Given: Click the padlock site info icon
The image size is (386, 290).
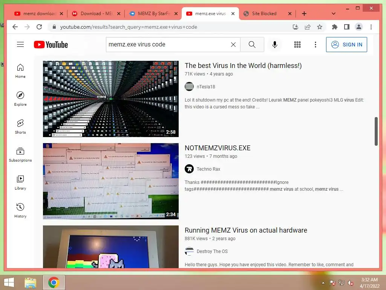Looking at the screenshot, I should pos(54,27).
